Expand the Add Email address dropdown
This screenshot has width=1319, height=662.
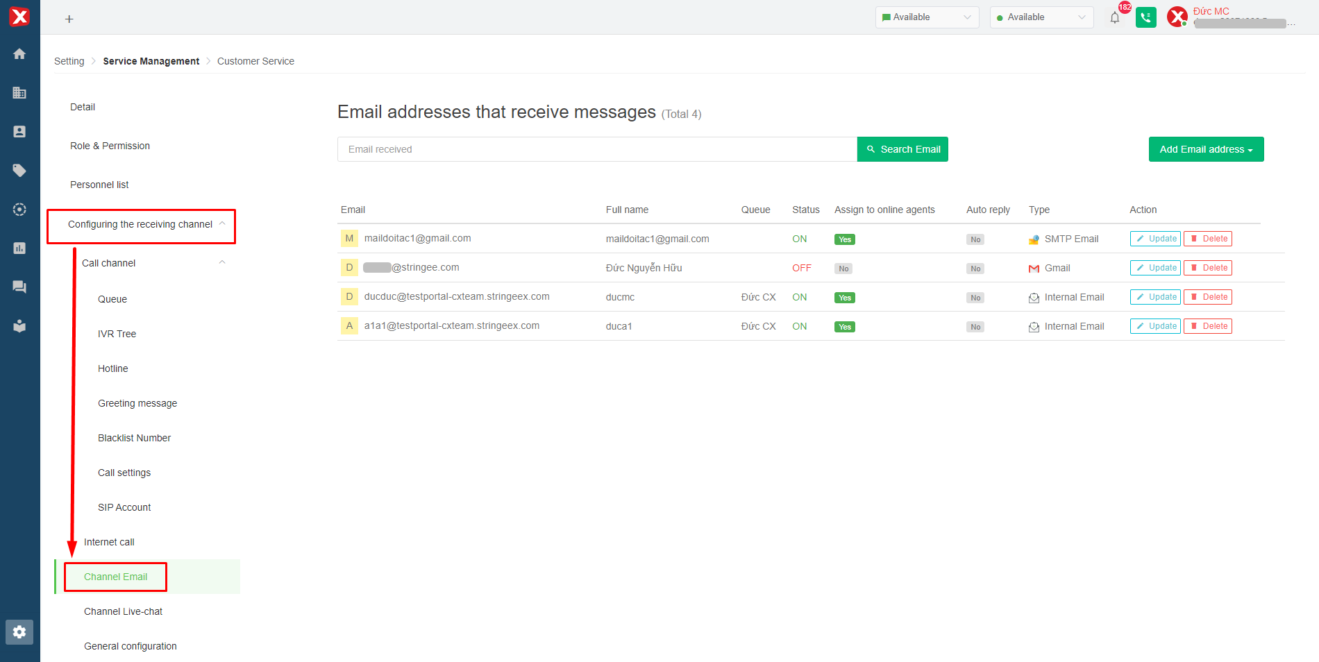pos(1206,149)
